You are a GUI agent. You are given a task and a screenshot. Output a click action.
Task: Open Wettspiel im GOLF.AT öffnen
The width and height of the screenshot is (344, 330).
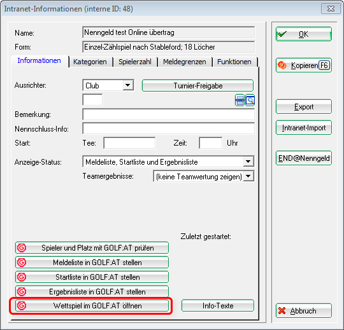coord(92,306)
